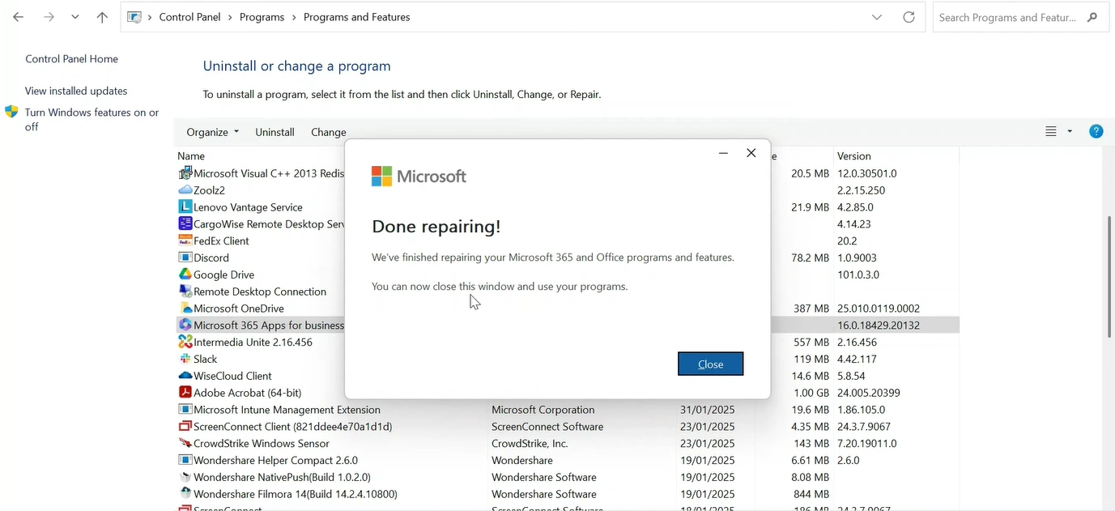The height and width of the screenshot is (511, 1115).
Task: Click the Close button in repair dialog
Action: 710,364
